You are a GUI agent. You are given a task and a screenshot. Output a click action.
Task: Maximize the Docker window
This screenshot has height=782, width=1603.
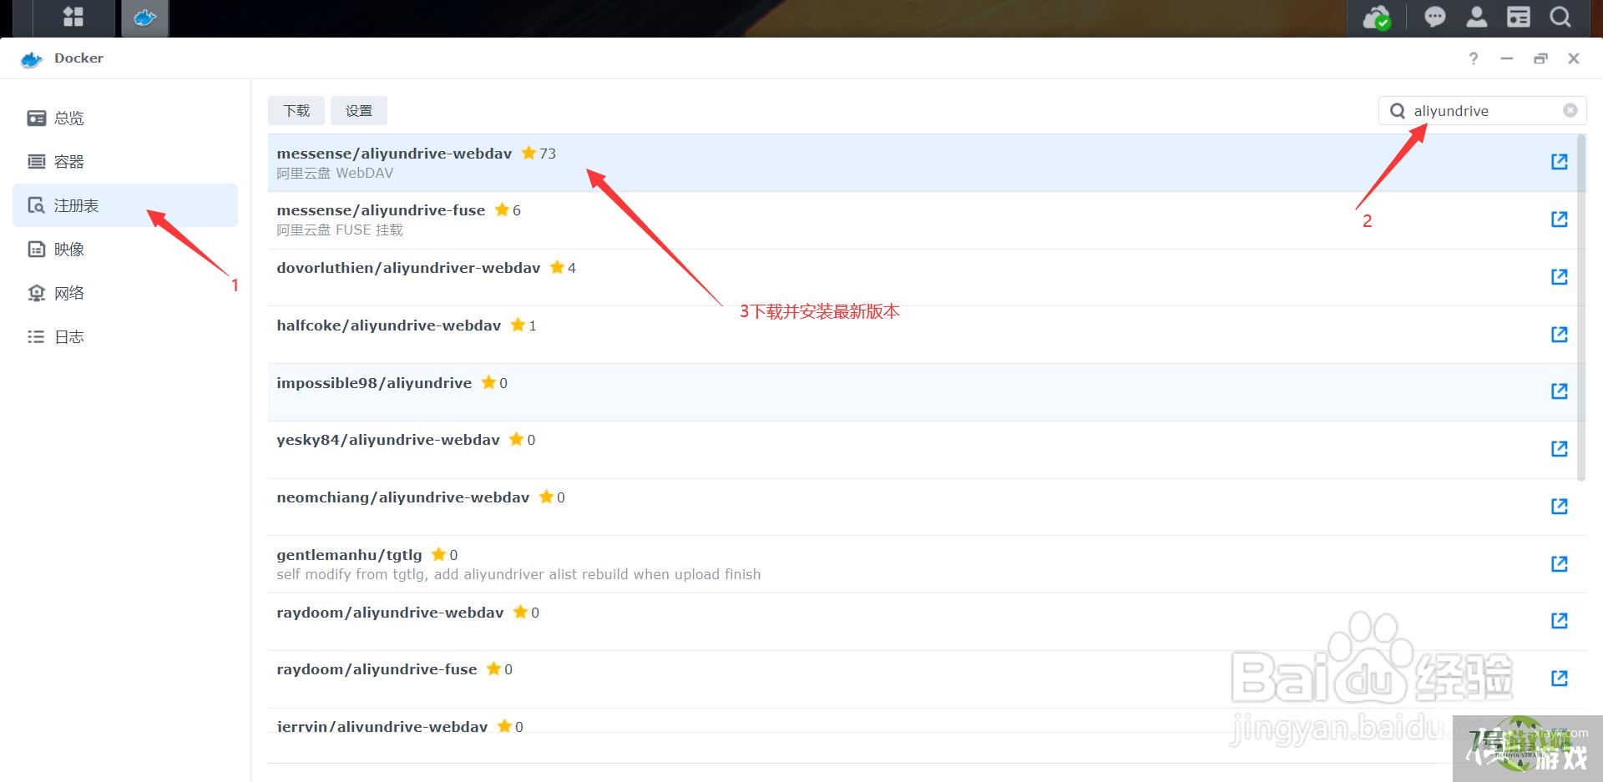[x=1540, y=58]
